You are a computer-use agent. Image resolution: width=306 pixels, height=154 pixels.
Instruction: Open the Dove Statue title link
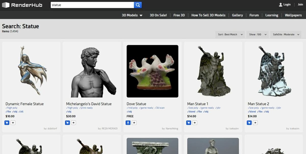point(136,104)
